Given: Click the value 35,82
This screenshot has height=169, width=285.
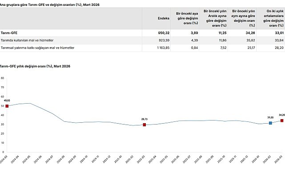Looking at the screenshot, I should click(251, 40).
